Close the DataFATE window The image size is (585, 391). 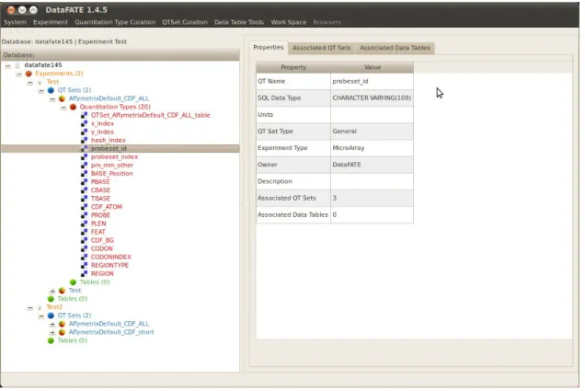coord(11,10)
